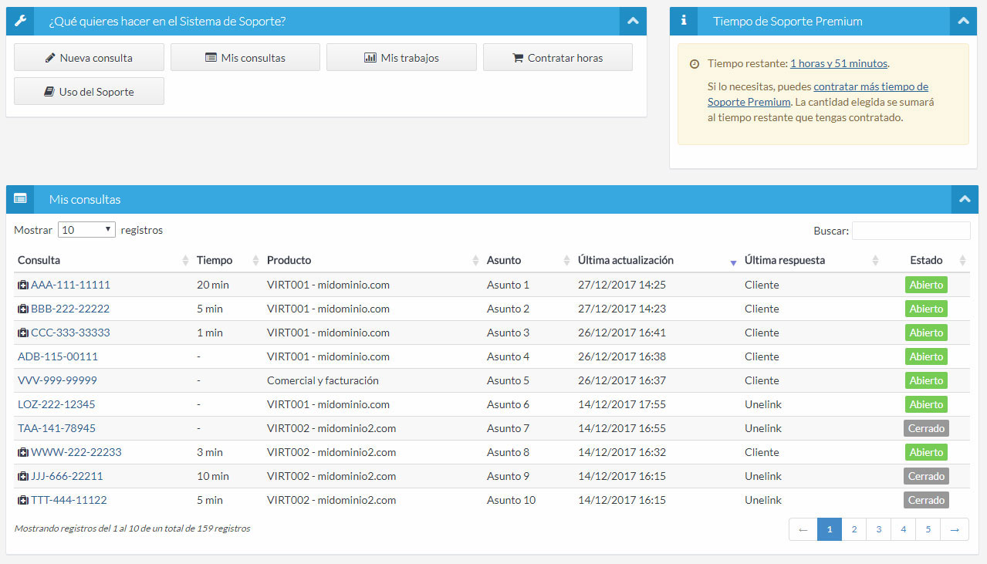987x564 pixels.
Task: Click the clock icon near Tiempo restante
Action: [695, 64]
